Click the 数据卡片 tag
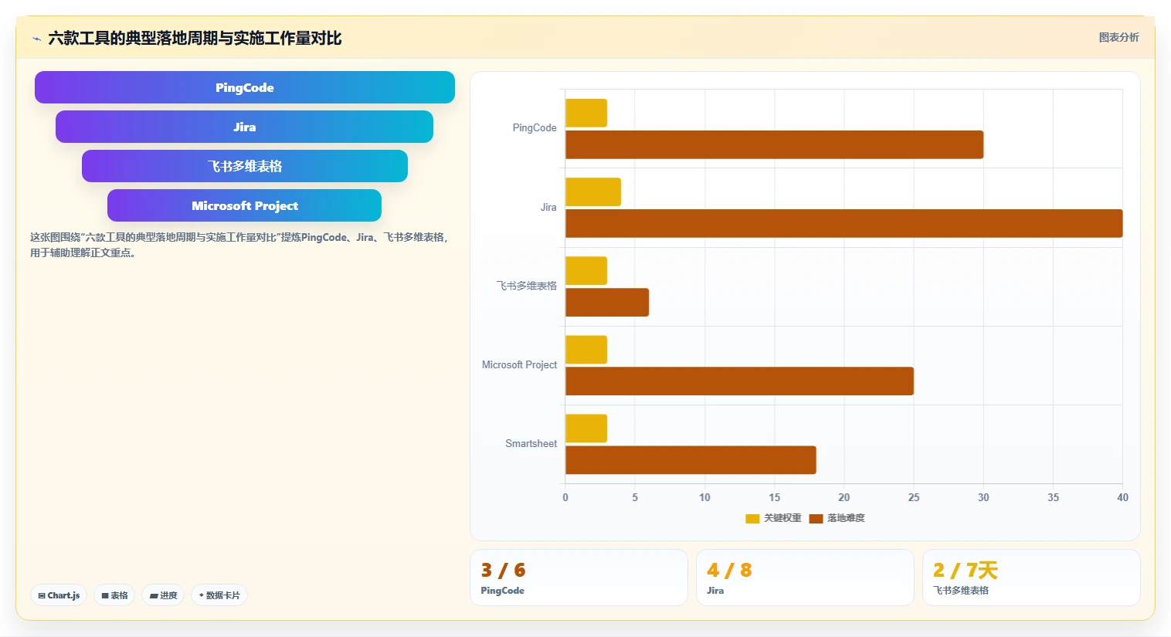 tap(219, 595)
